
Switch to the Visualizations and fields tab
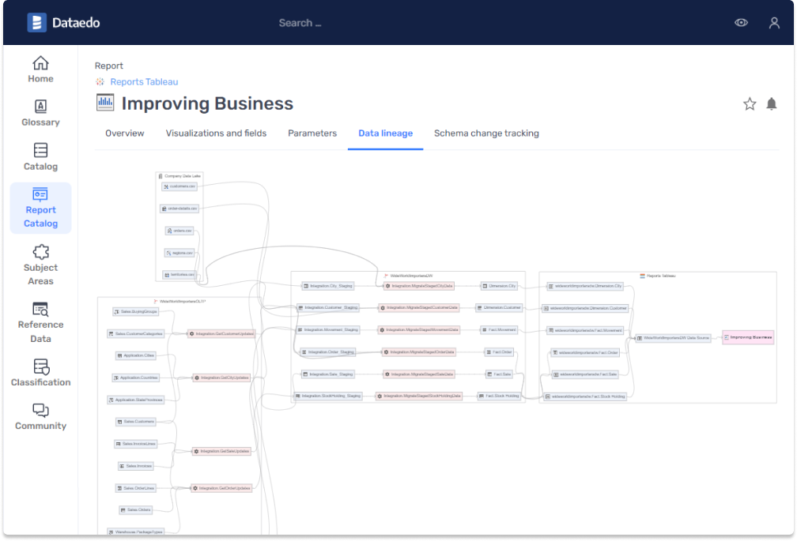point(216,133)
